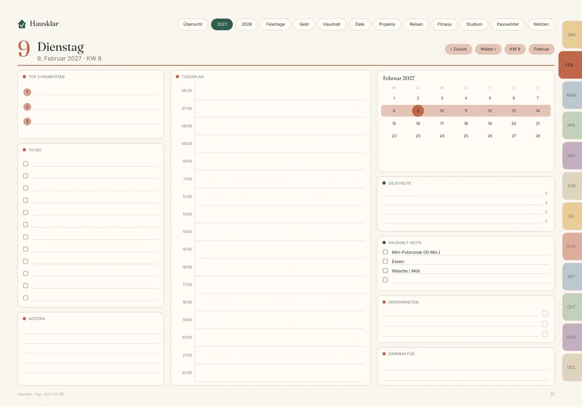
Task: Open the Passwörter tab
Action: click(x=508, y=24)
